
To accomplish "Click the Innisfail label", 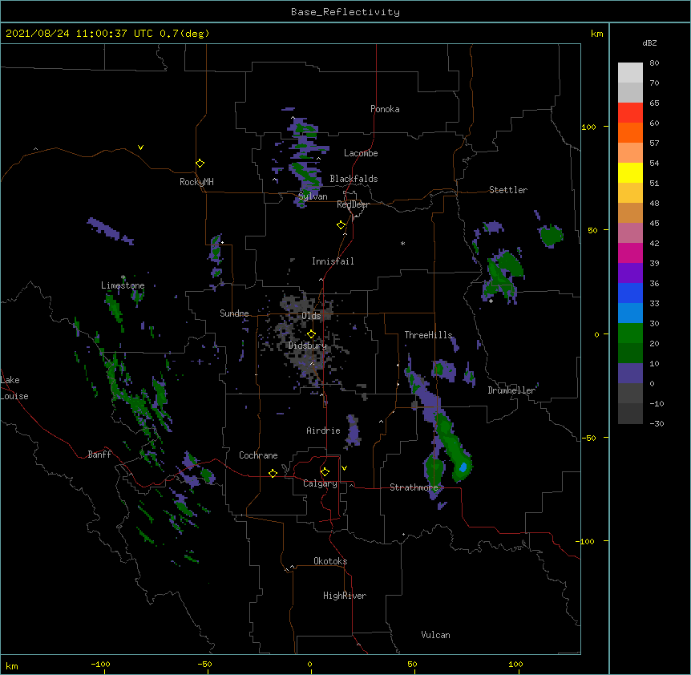I will click(333, 261).
